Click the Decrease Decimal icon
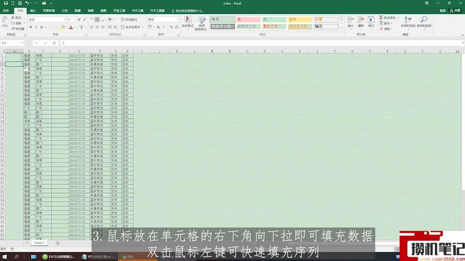 coord(176,27)
